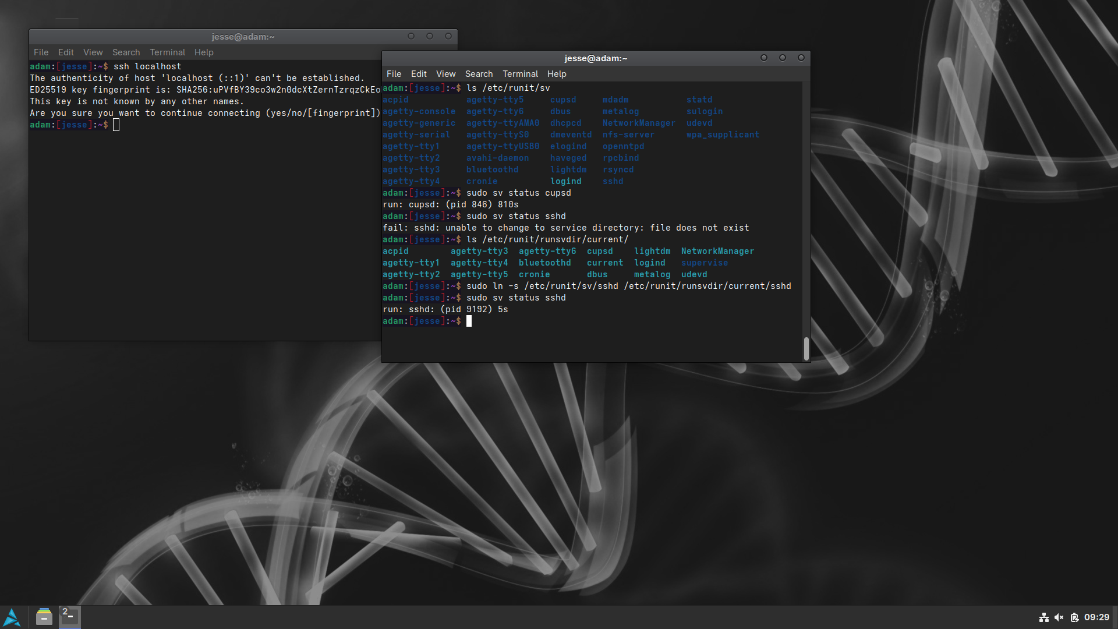Click the background terminal title bar jesse@adam:~
The image size is (1118, 629).
pos(243,37)
